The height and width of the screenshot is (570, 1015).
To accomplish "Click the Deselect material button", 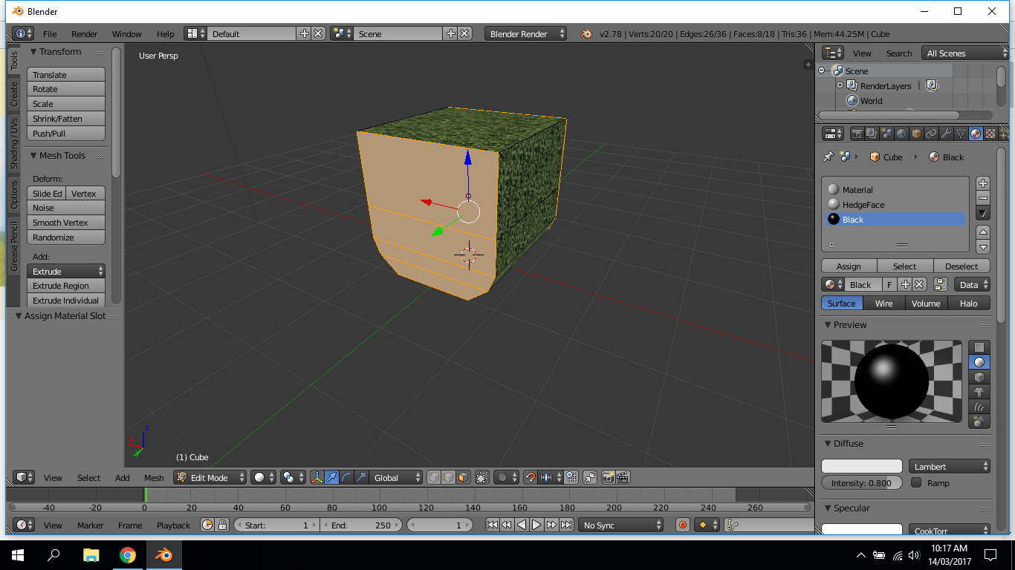I will click(x=962, y=266).
